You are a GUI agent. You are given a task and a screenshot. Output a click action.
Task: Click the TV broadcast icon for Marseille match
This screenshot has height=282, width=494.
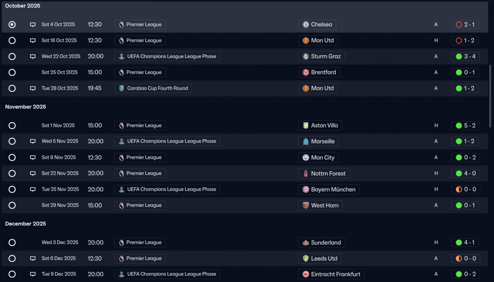coord(33,141)
